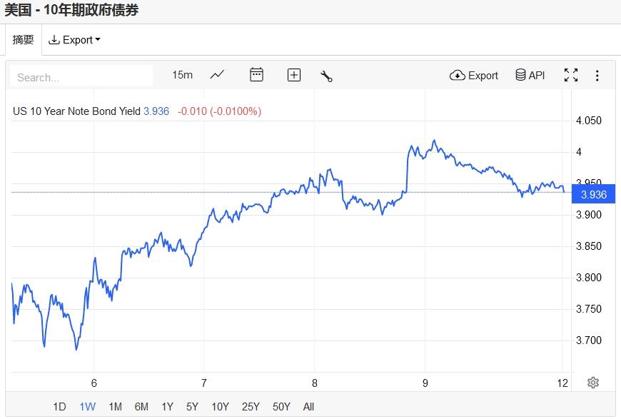621x419 pixels.
Task: Expand the Export dropdown below the title
Action: click(x=74, y=40)
